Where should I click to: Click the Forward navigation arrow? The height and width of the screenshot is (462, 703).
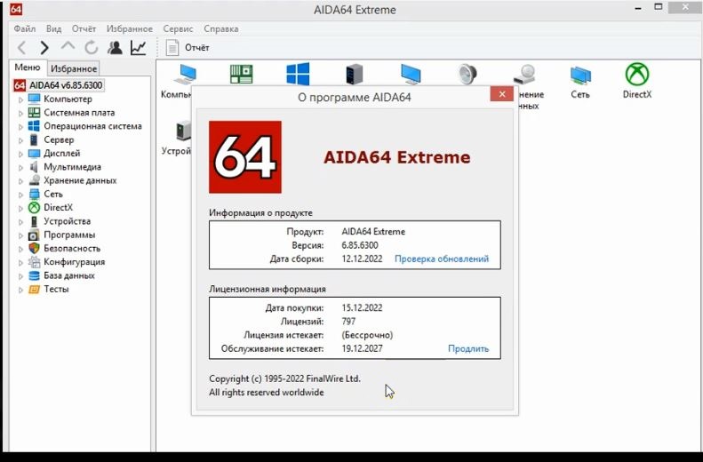pyautogui.click(x=44, y=47)
